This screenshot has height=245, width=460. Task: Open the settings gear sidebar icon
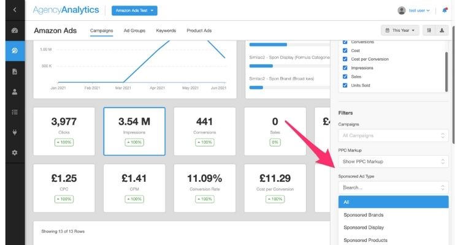tap(15, 153)
